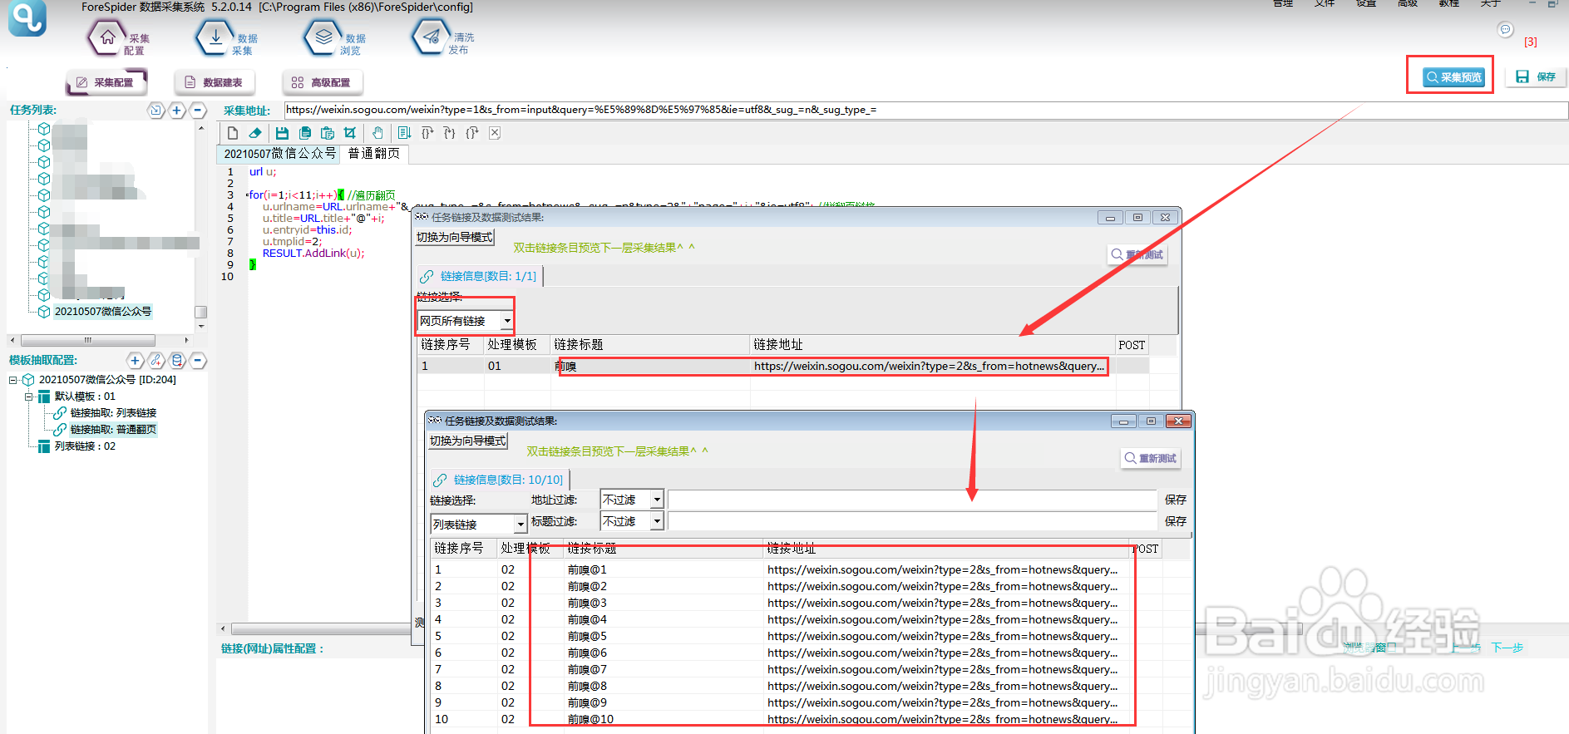Click the new document icon in script toolbar
This screenshot has height=734, width=1569.
click(233, 133)
